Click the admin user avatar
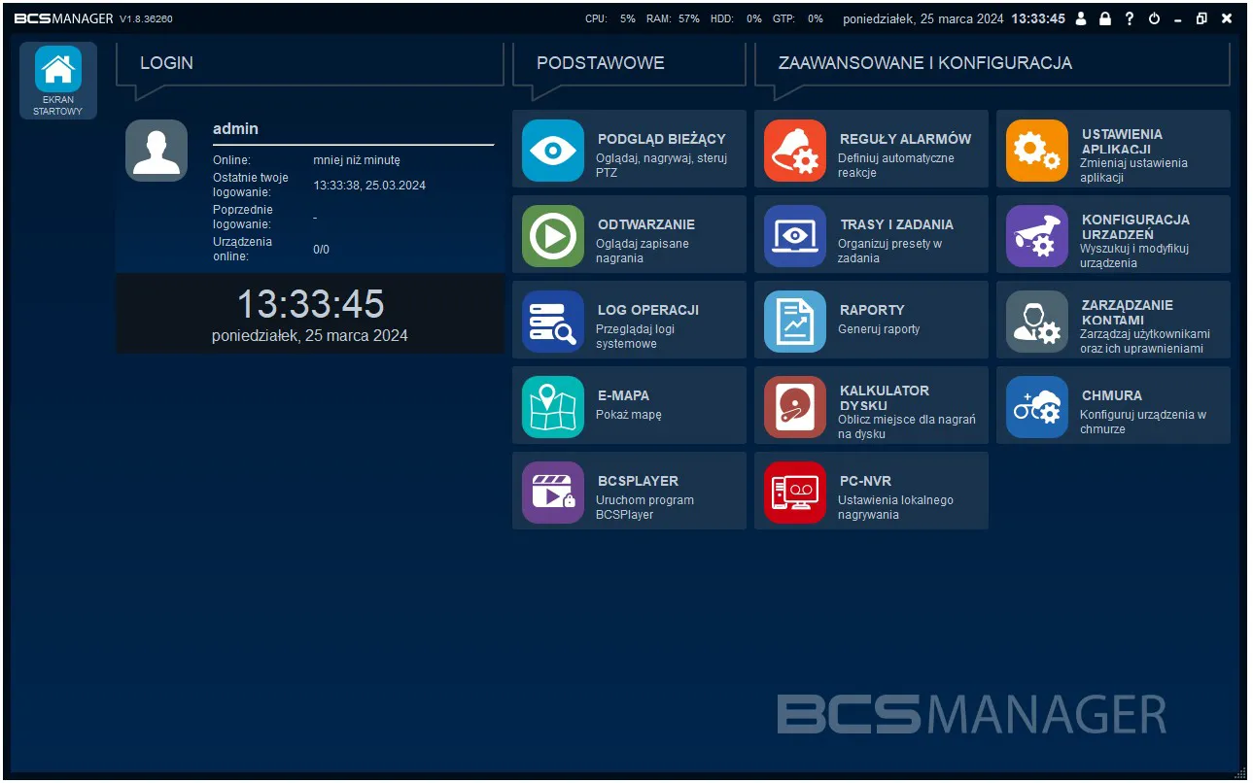The height and width of the screenshot is (783, 1253). click(x=157, y=151)
